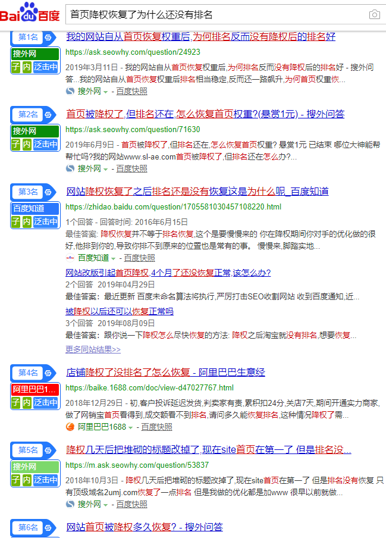Open 百度快照 beside the 阿里巴巴1688 source
This screenshot has height=538, width=386.
156,427
